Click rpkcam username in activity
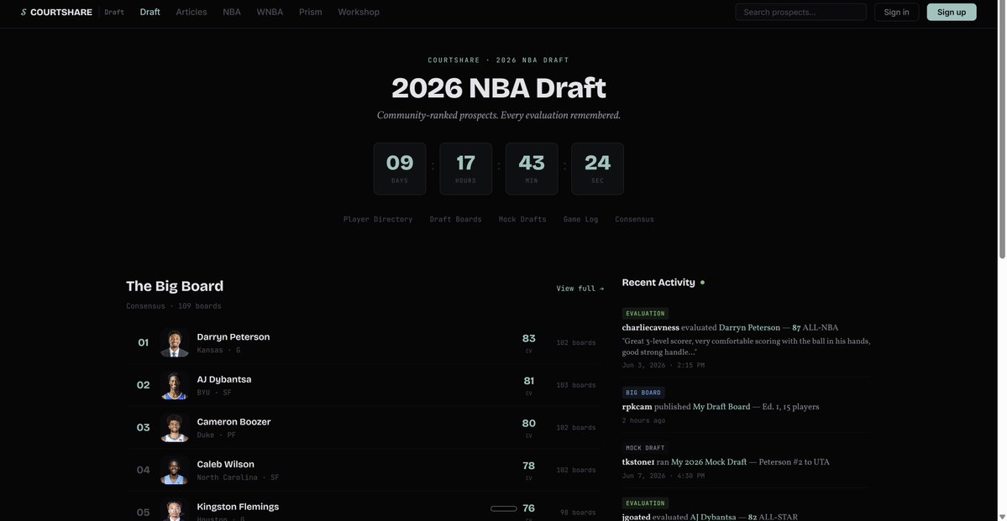The height and width of the screenshot is (521, 1007). 637,407
